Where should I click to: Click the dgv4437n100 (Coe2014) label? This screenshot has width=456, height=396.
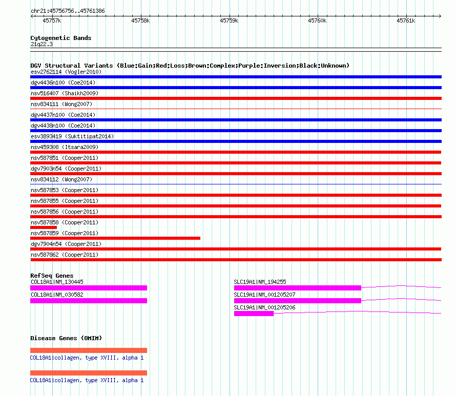click(63, 115)
